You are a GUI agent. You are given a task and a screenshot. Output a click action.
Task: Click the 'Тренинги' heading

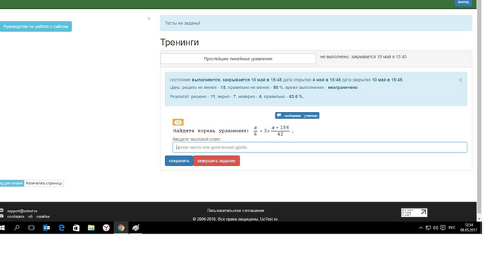point(180,43)
